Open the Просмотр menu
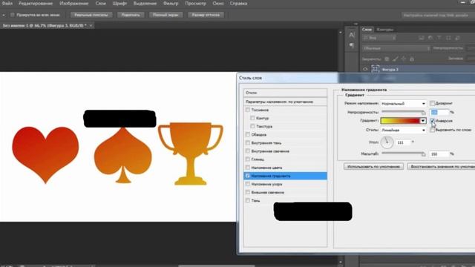Screen dimensions: 475x267 [195, 4]
